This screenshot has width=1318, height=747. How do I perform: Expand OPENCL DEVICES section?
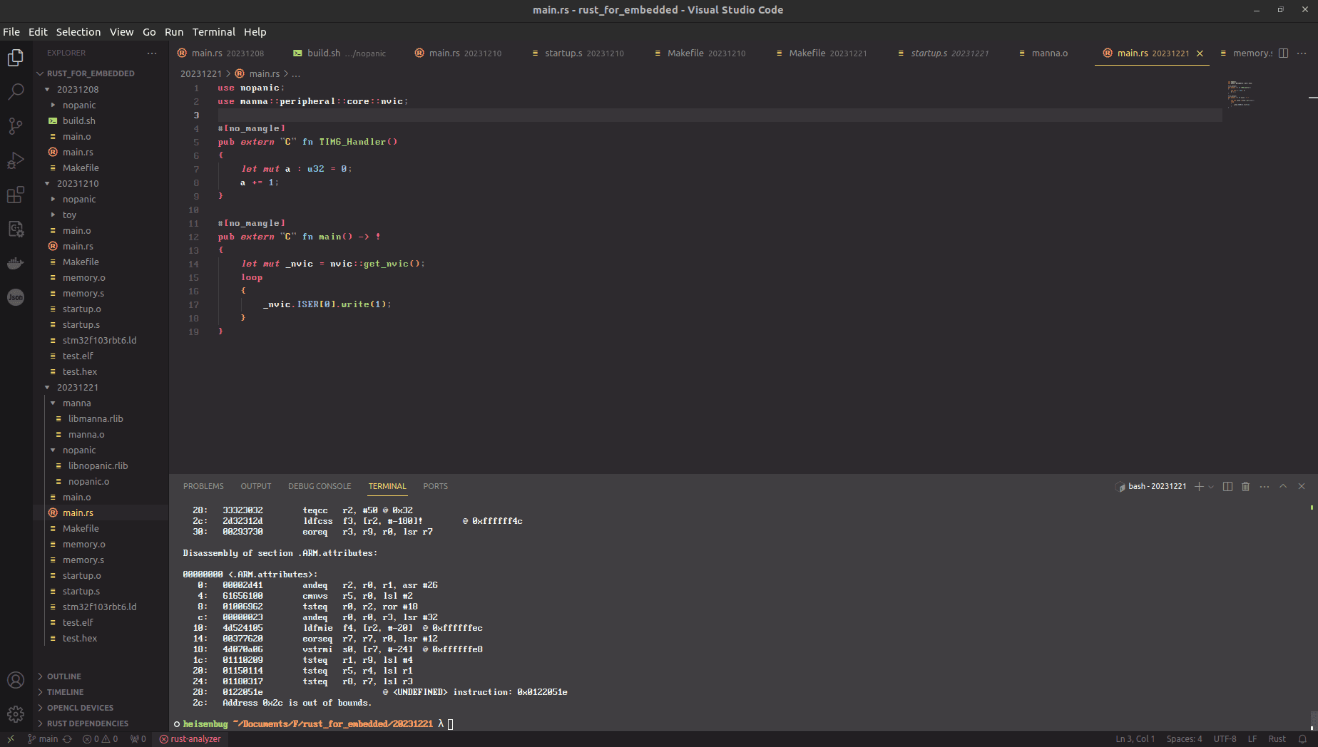101,708
